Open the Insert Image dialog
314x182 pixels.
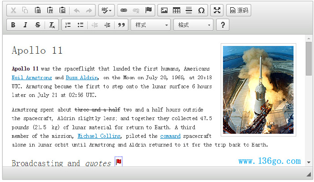pos(164,10)
